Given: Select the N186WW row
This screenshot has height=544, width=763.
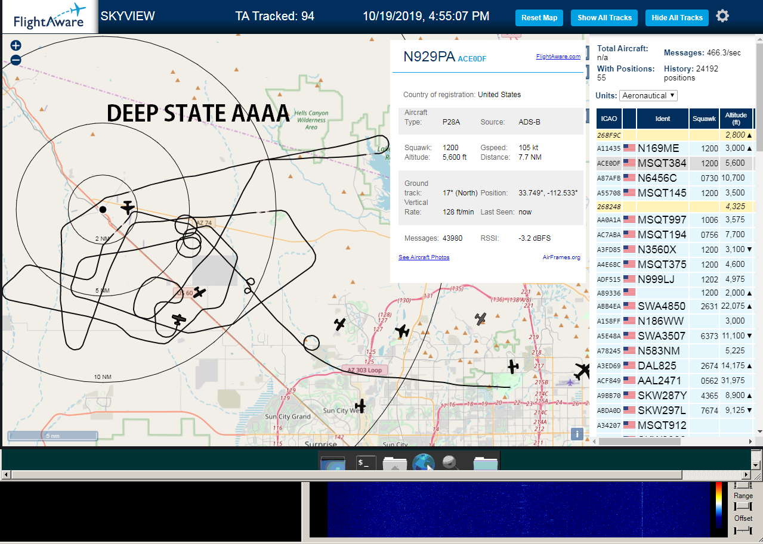Looking at the screenshot, I should [675, 321].
